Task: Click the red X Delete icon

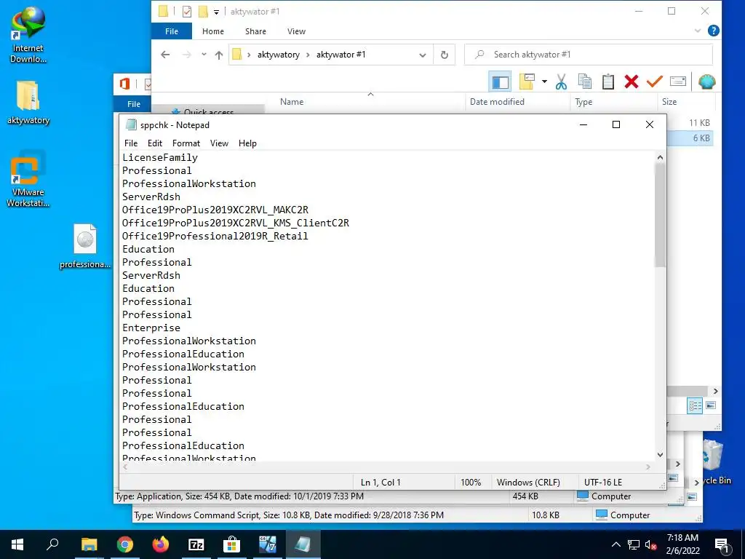Action: coord(631,82)
